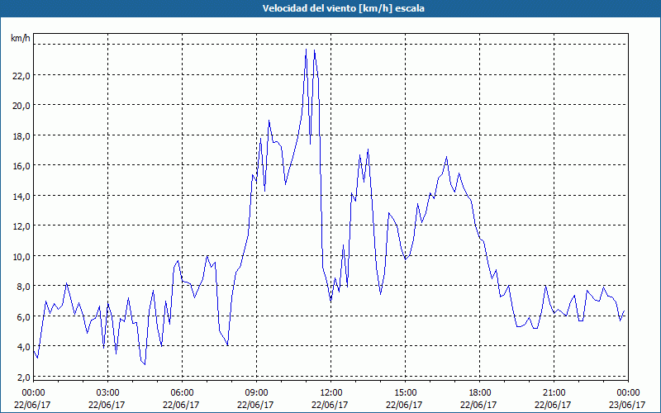Click the 16,0 y-axis value
This screenshot has height=413, width=661.
[21, 166]
